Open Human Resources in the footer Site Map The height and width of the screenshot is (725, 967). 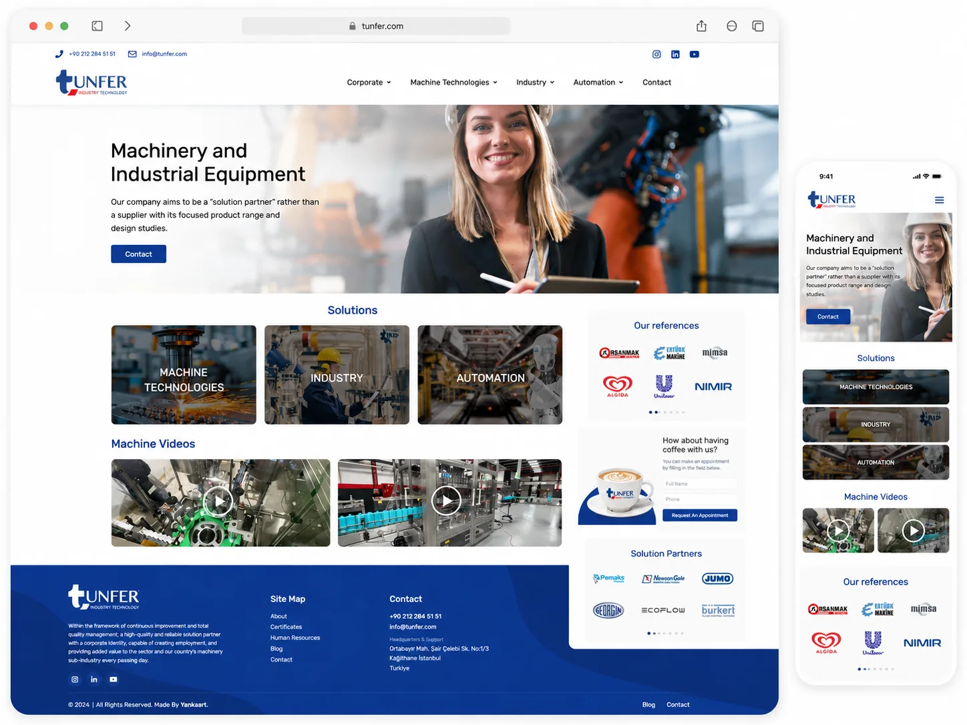295,638
